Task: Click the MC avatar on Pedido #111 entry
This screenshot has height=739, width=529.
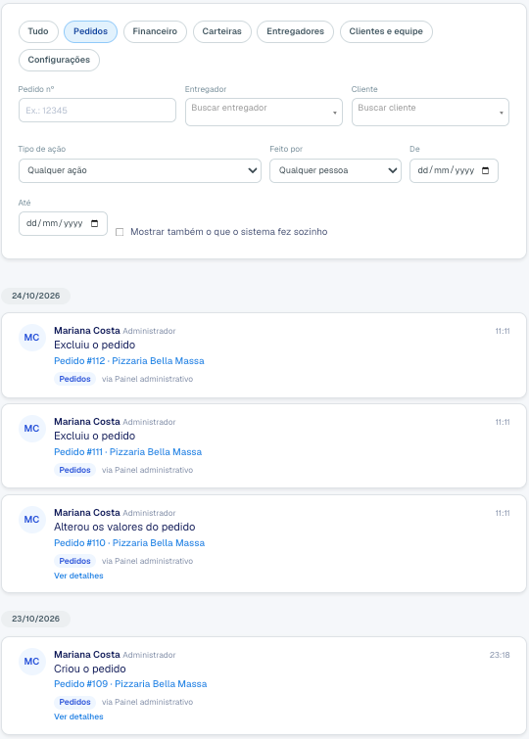Action: tap(32, 429)
